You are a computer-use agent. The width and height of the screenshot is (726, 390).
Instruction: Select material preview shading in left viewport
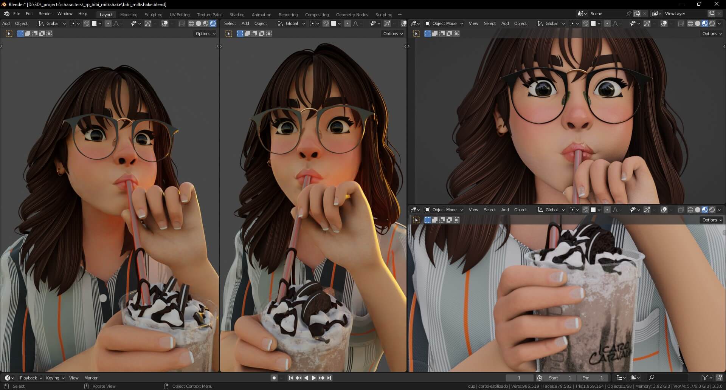coord(206,23)
